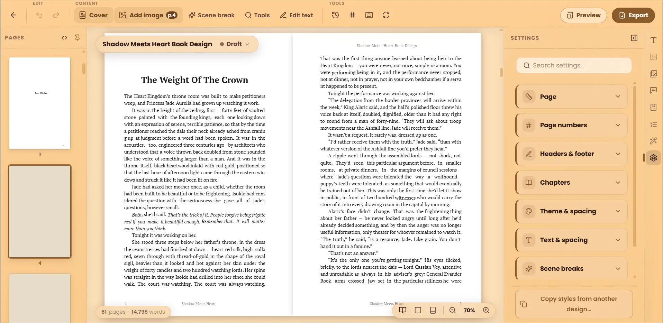Open the keyboard shortcuts icon

(369, 15)
